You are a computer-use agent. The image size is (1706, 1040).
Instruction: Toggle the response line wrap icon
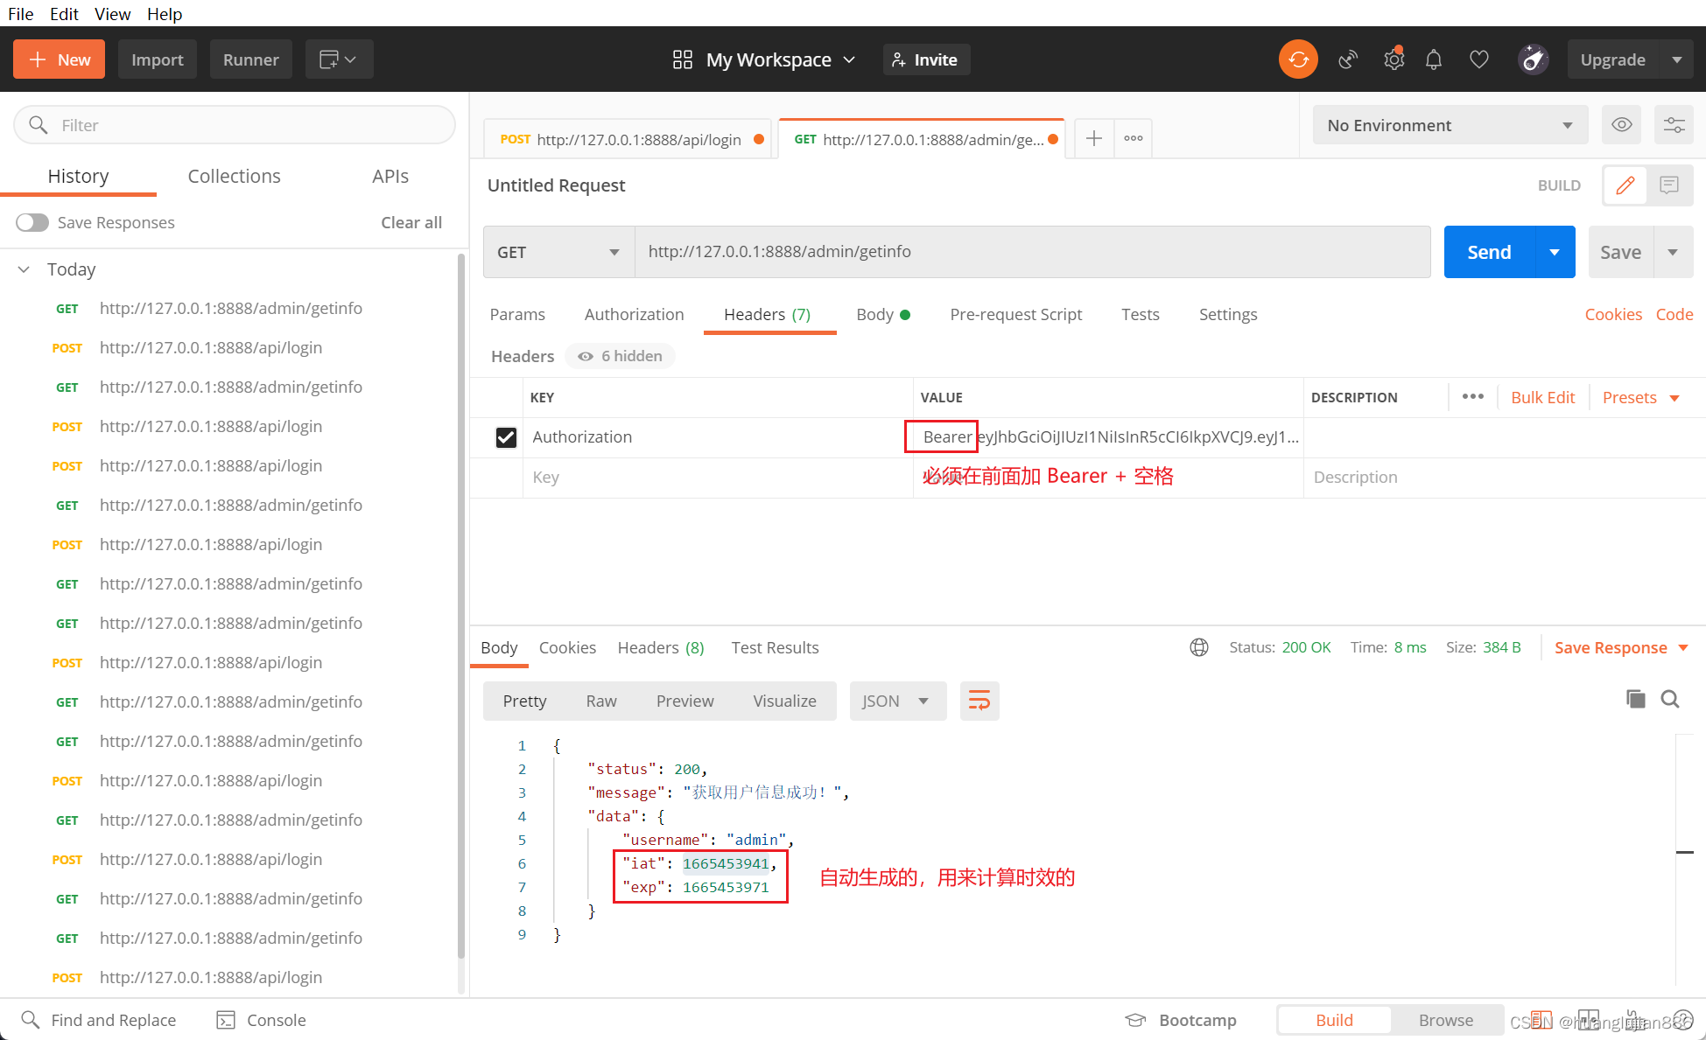(979, 701)
